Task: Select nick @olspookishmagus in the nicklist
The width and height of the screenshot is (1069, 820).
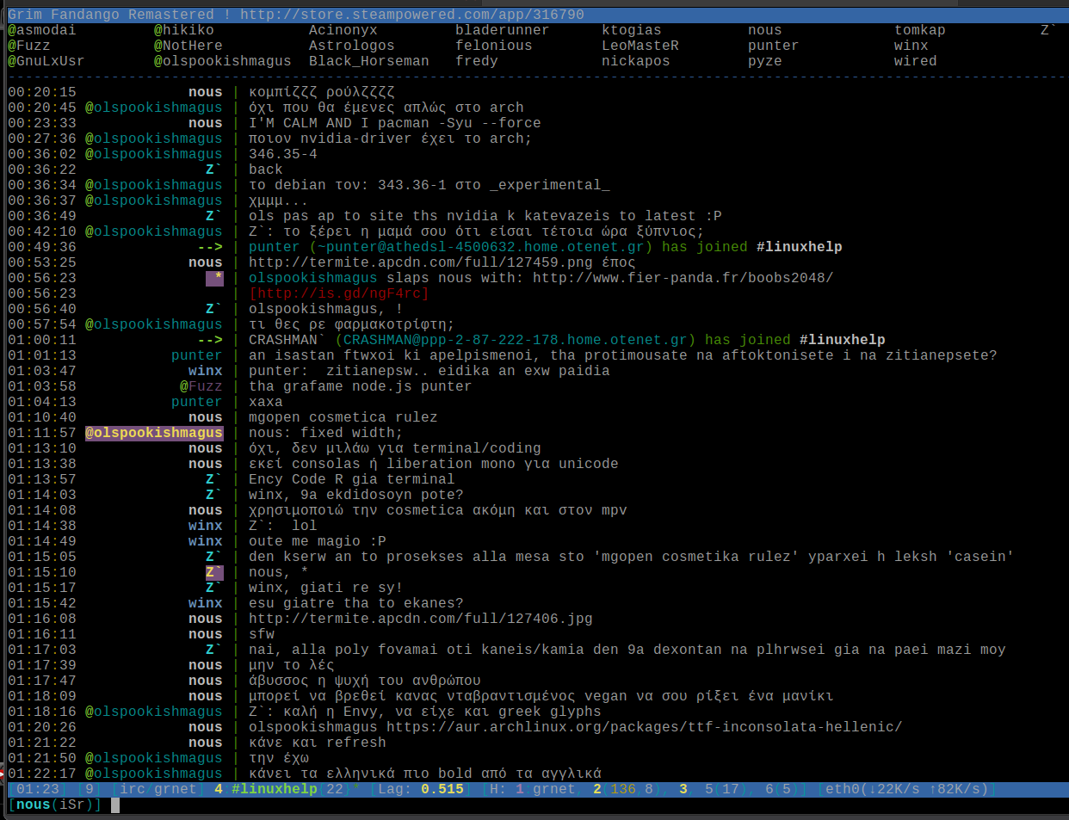Action: click(223, 61)
